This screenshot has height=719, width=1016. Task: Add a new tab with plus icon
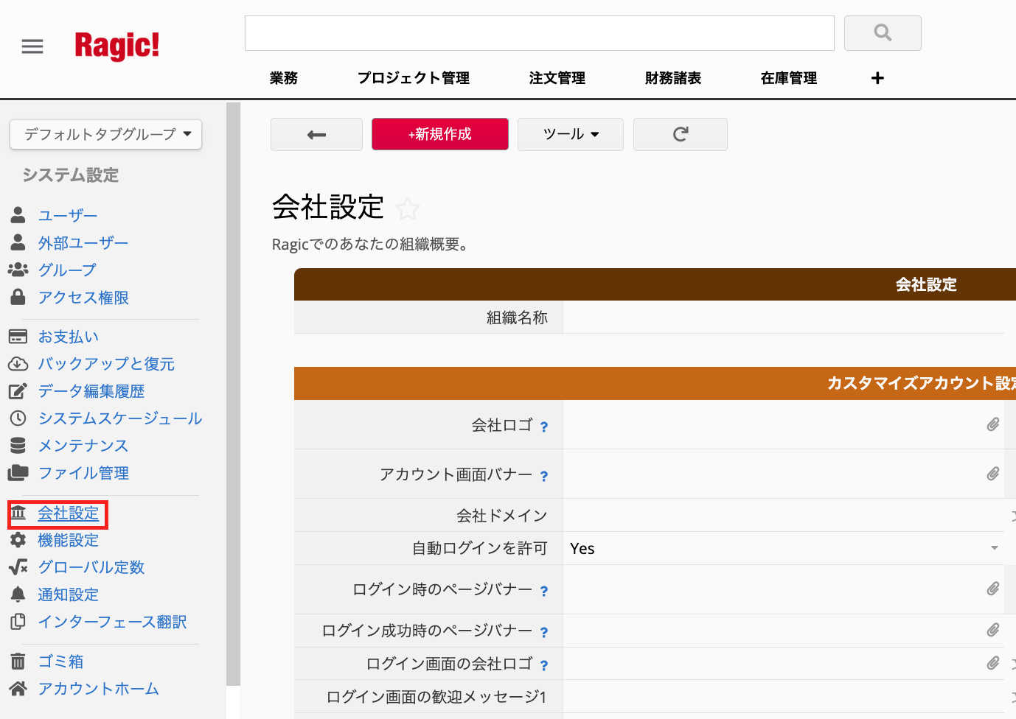(x=877, y=78)
